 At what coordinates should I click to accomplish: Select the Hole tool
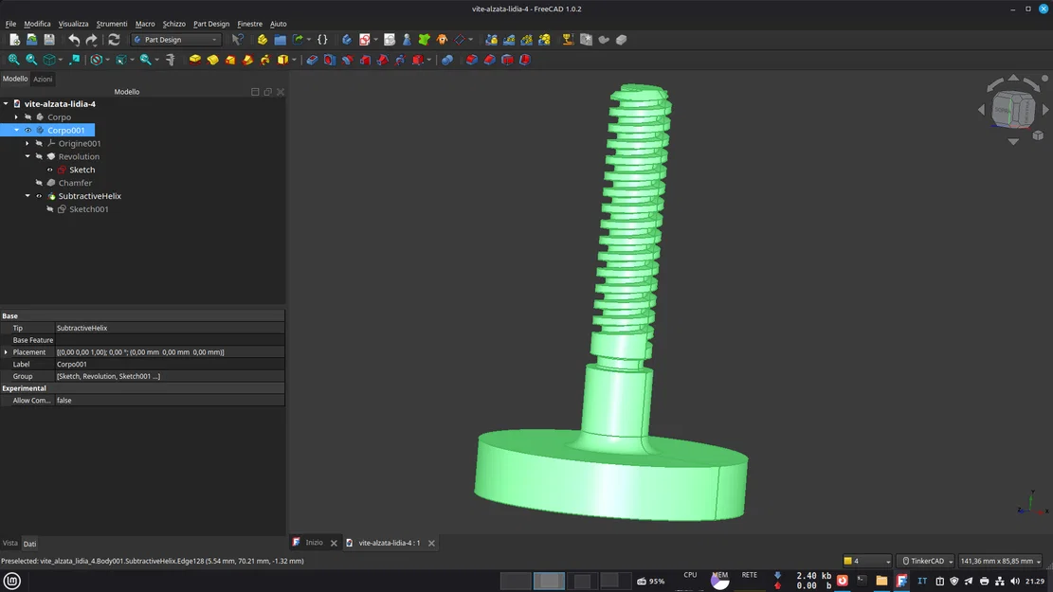(x=330, y=60)
